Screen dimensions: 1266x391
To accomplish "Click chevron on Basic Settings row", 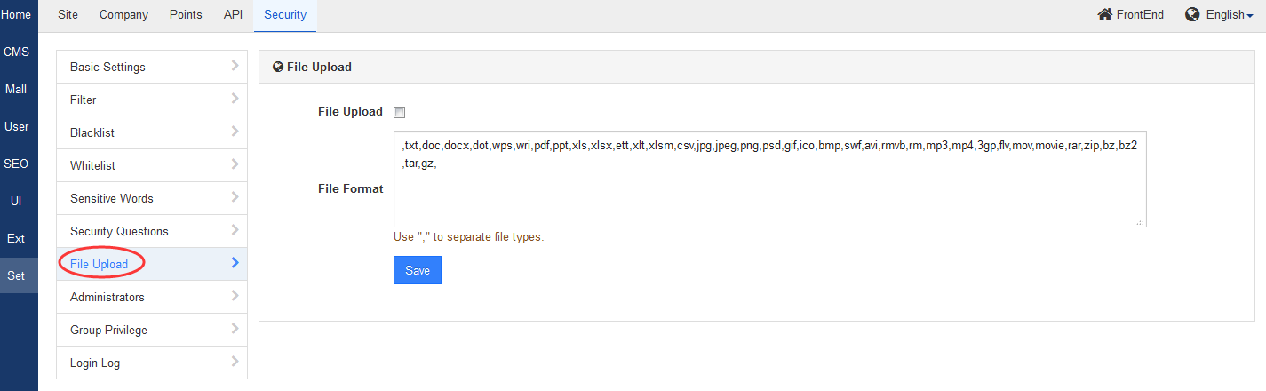I will [x=235, y=66].
